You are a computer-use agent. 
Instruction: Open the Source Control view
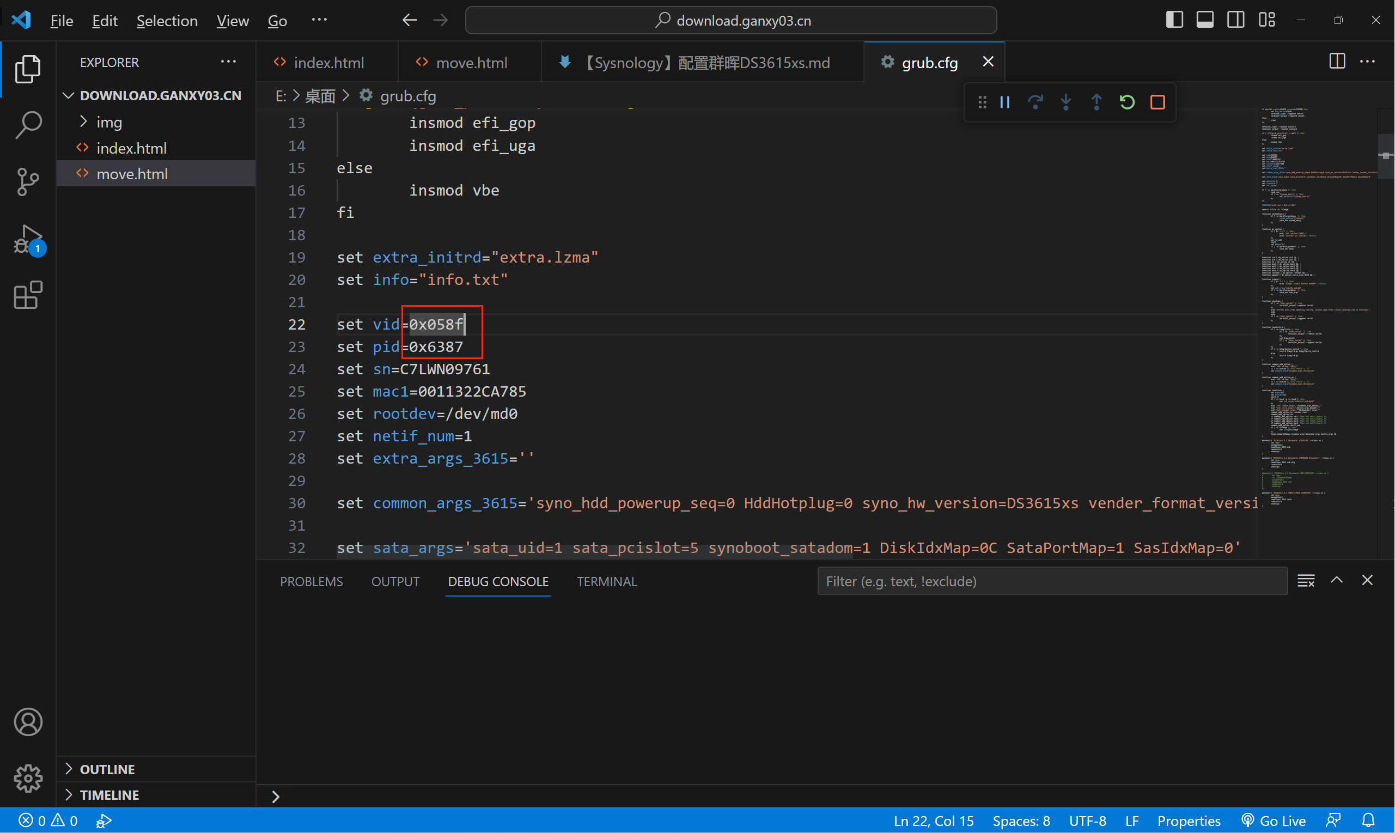(28, 181)
